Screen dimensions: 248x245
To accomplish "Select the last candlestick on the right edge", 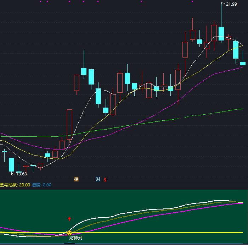I will pos(243,63).
